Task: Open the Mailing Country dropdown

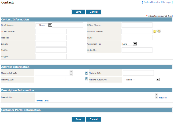Action: click(x=158, y=80)
